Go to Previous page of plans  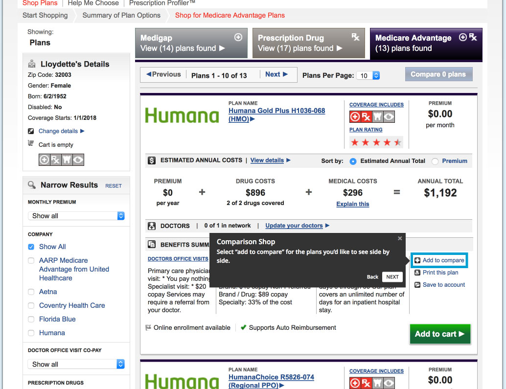point(163,74)
